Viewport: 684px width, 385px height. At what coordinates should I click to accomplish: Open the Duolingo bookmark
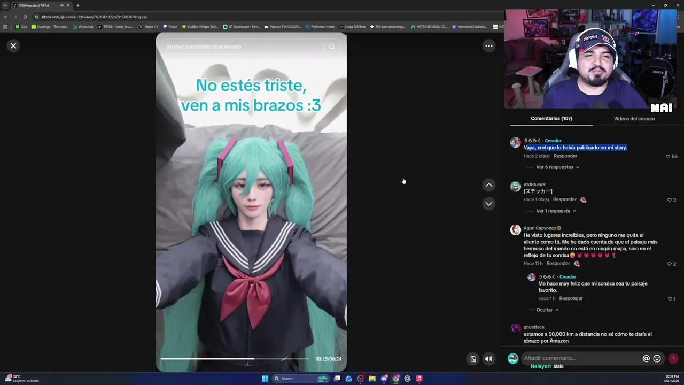(50, 27)
